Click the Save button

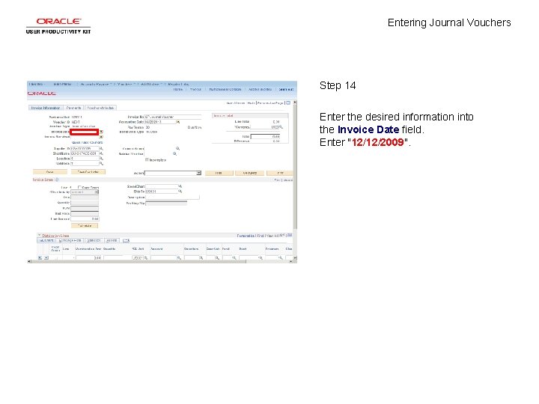point(50,172)
